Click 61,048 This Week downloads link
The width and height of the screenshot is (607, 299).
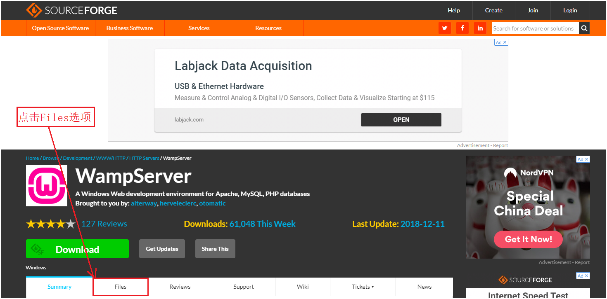click(263, 224)
